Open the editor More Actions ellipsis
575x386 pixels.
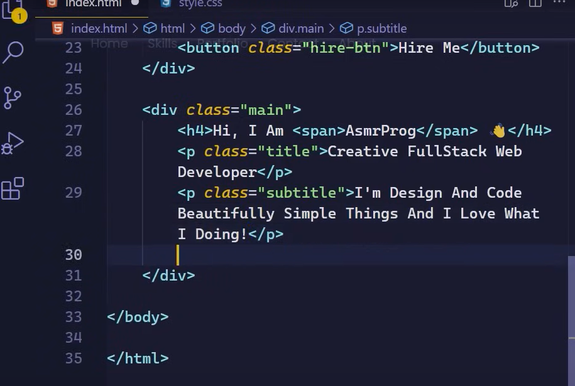coord(559,4)
